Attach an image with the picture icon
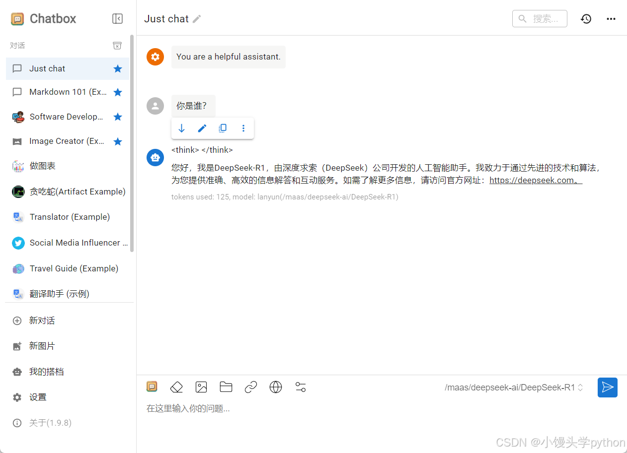This screenshot has height=453, width=627. coord(201,387)
